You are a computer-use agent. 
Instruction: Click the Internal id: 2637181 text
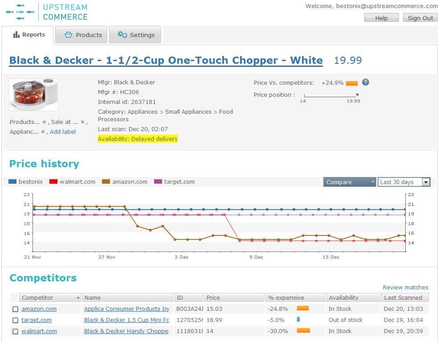pyautogui.click(x=127, y=102)
